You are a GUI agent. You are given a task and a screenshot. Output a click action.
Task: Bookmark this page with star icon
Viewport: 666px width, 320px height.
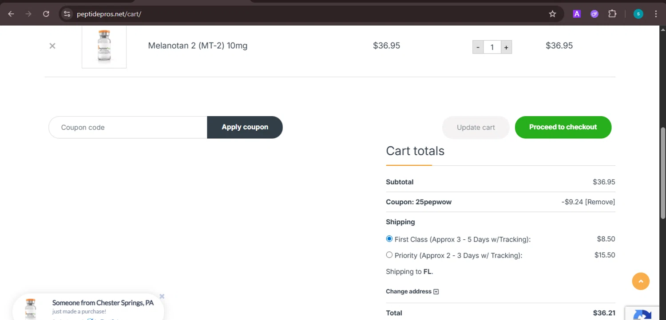[x=552, y=14]
